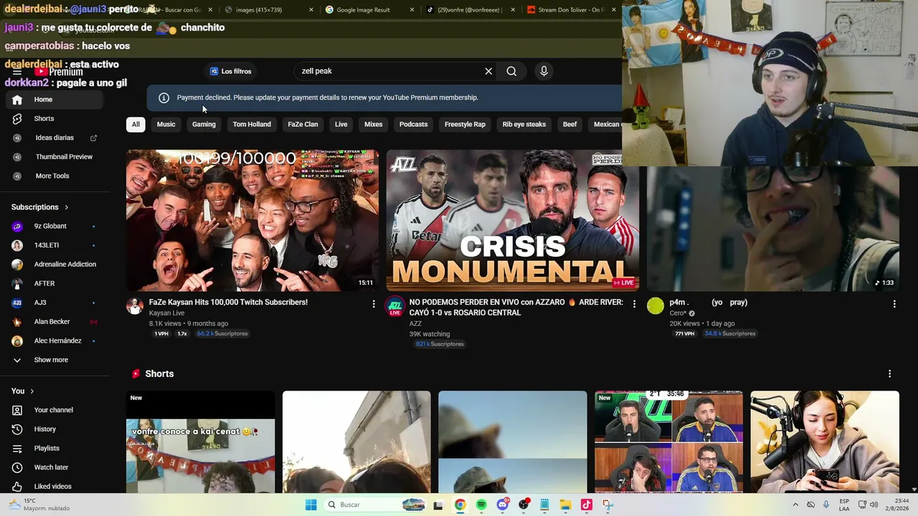Screen dimensions: 918x516
Task: Open Adrenaline Addiction channel
Action: 55,264
